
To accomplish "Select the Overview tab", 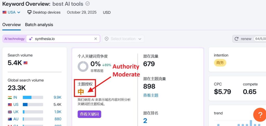I will coord(11,25).
